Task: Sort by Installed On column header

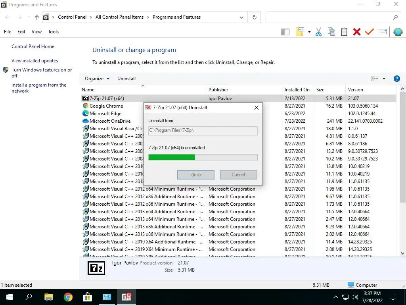Action: 298,90
